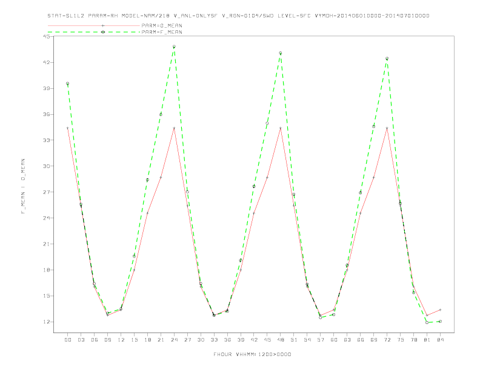This screenshot has width=480, height=370.
Task: Click the x-axis tick label 48
Action: click(281, 340)
